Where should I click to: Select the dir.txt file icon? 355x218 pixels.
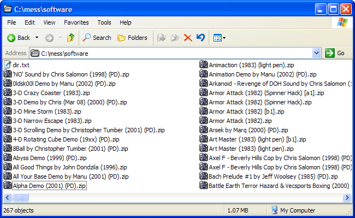(x=7, y=64)
